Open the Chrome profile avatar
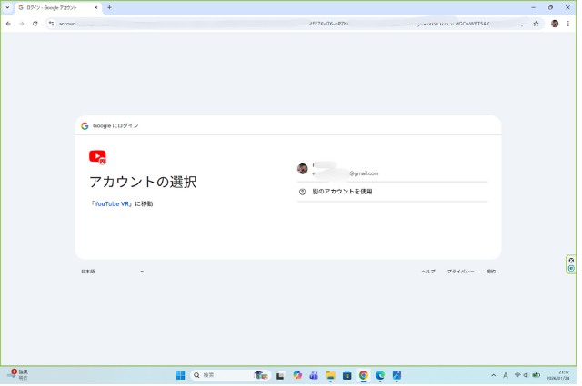The height and width of the screenshot is (386, 582). coord(555,24)
